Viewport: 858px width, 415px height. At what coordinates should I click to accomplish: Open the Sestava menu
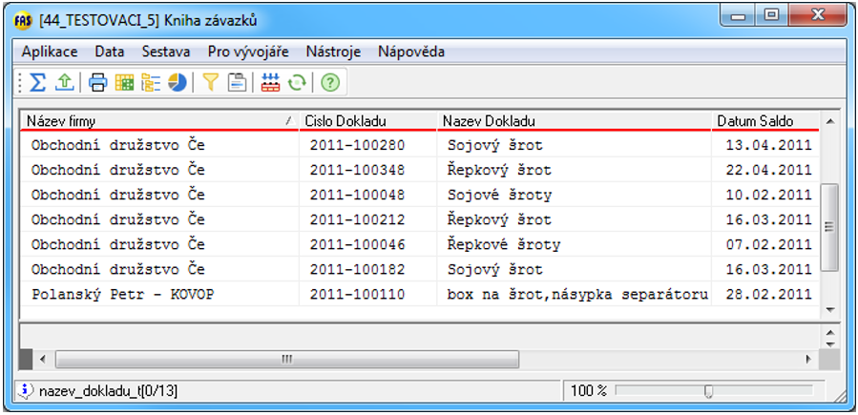pos(166,52)
